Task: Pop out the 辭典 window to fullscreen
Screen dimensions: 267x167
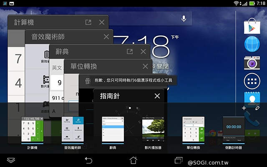Action: click(x=130, y=51)
